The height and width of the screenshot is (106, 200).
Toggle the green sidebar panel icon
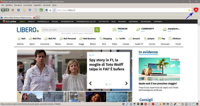[x=41, y=10]
